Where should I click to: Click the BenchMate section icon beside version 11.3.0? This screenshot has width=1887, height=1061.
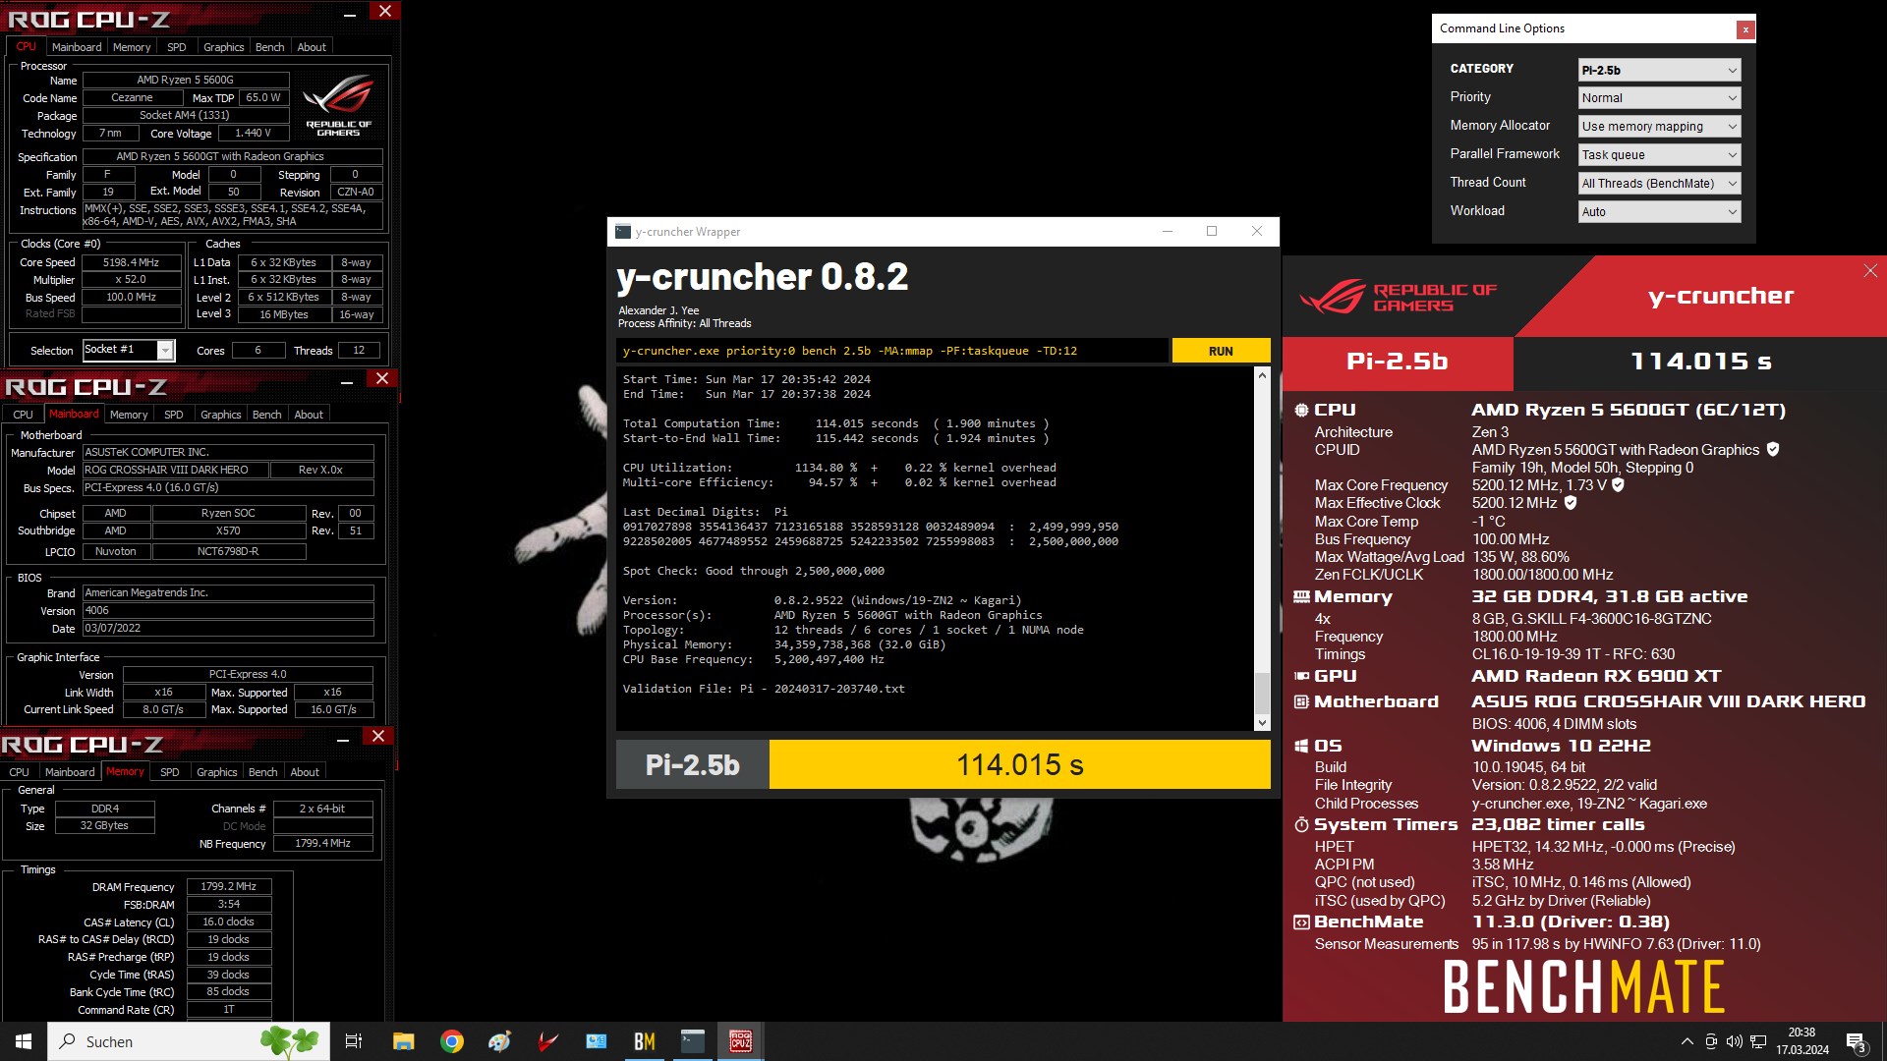click(1301, 922)
